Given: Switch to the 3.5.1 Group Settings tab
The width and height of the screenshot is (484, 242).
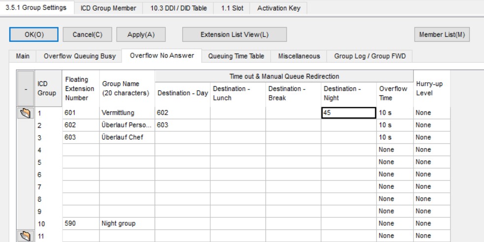Looking at the screenshot, I should 36,8.
